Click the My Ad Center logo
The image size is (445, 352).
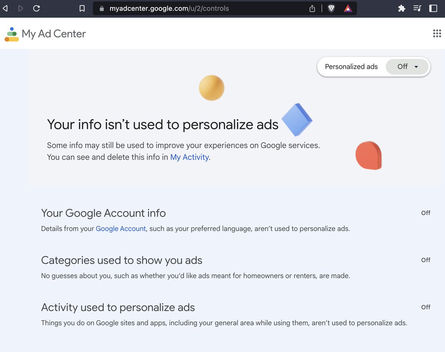(11, 34)
